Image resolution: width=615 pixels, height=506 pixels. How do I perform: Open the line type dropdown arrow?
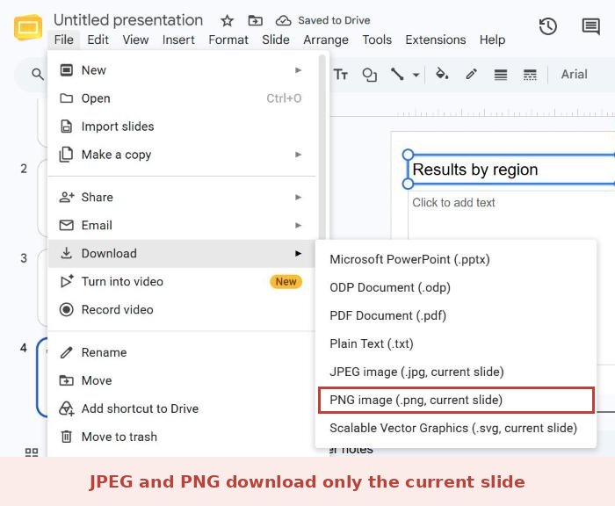point(416,75)
